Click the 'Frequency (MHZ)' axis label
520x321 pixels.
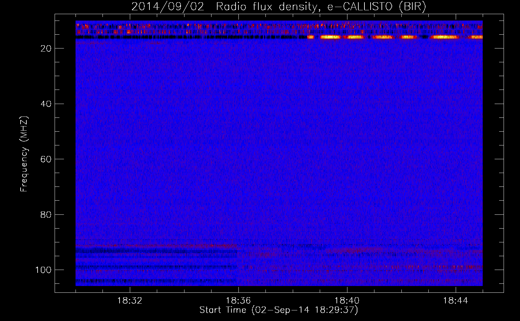[24, 154]
